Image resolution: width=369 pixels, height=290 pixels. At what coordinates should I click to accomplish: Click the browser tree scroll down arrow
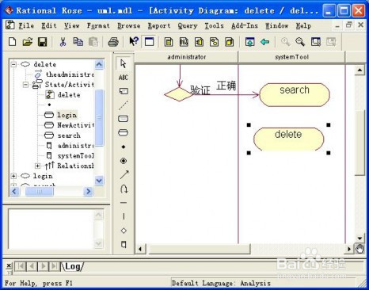coord(99,181)
